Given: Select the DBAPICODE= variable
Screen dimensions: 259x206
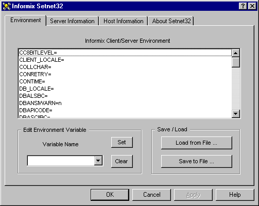Looking at the screenshot, I should pyautogui.click(x=125, y=110).
